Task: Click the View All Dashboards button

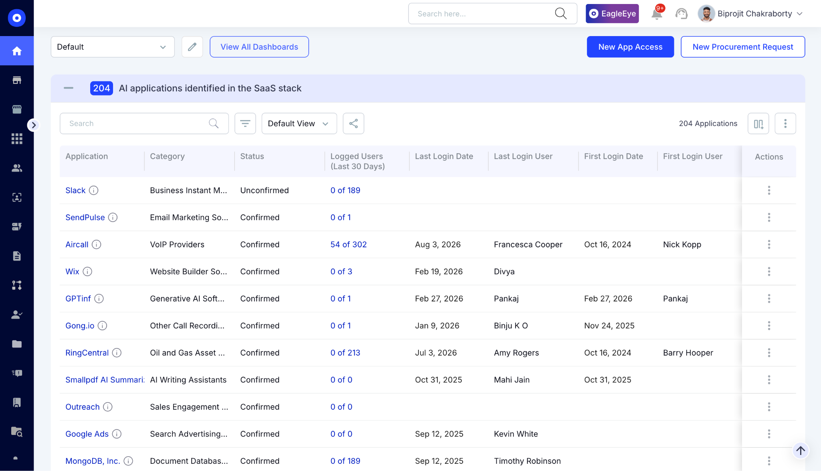Action: pos(259,47)
